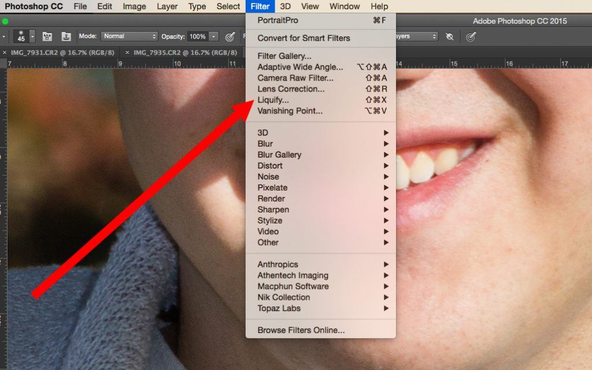Viewport: 592px width, 370px height.
Task: Open the Sample layers dropdown
Action: [x=417, y=36]
